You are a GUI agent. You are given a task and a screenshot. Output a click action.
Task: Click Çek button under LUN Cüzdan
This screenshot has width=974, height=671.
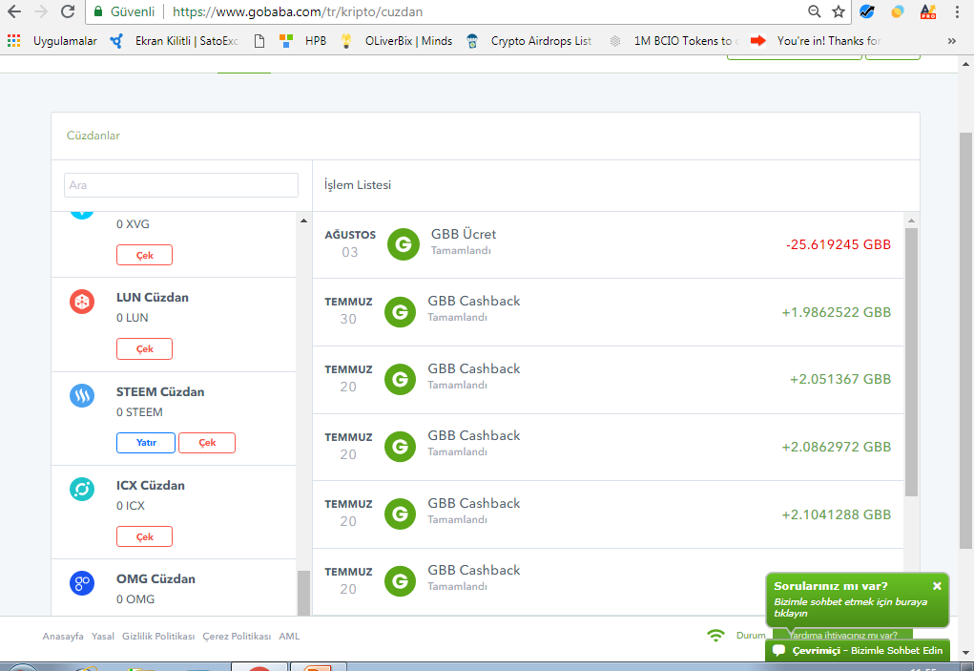[144, 349]
